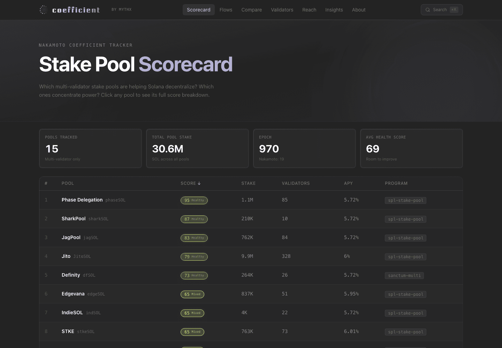502x348 pixels.
Task: Click the 95 Healthy score badge
Action: (194, 200)
